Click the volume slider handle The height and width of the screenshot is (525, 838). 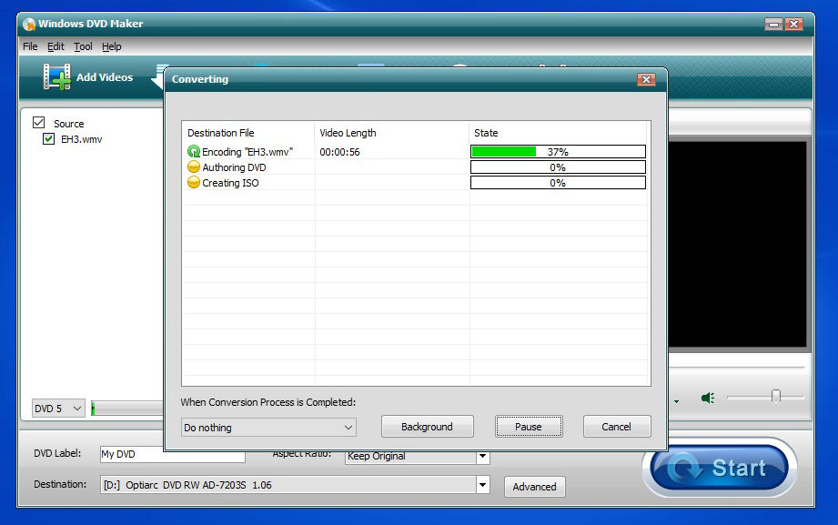776,397
